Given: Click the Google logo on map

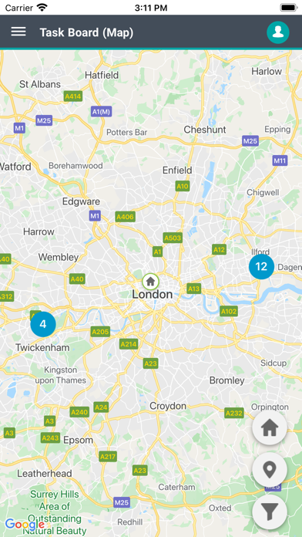Looking at the screenshot, I should coord(25,525).
